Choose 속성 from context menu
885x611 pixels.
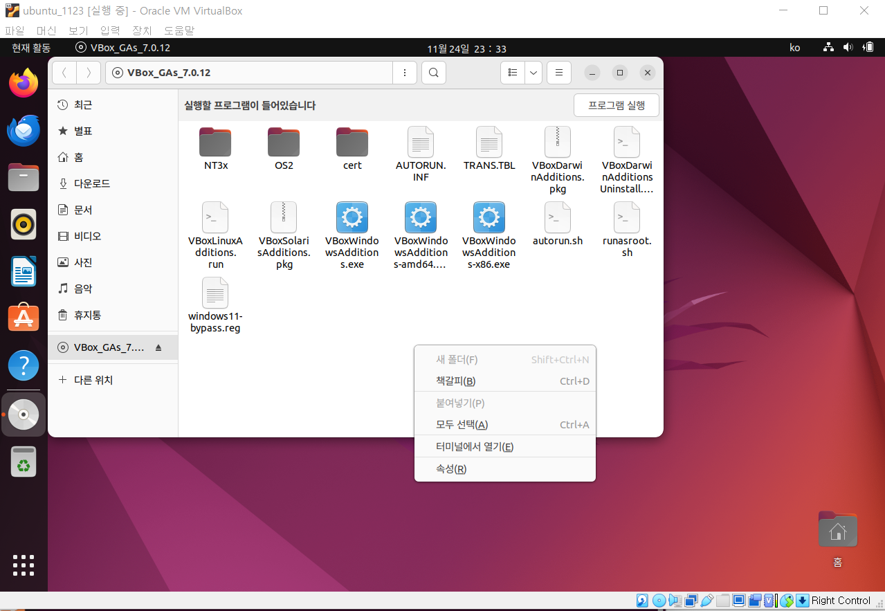pyautogui.click(x=505, y=469)
